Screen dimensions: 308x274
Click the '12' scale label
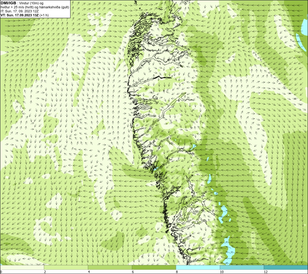click(265, 272)
